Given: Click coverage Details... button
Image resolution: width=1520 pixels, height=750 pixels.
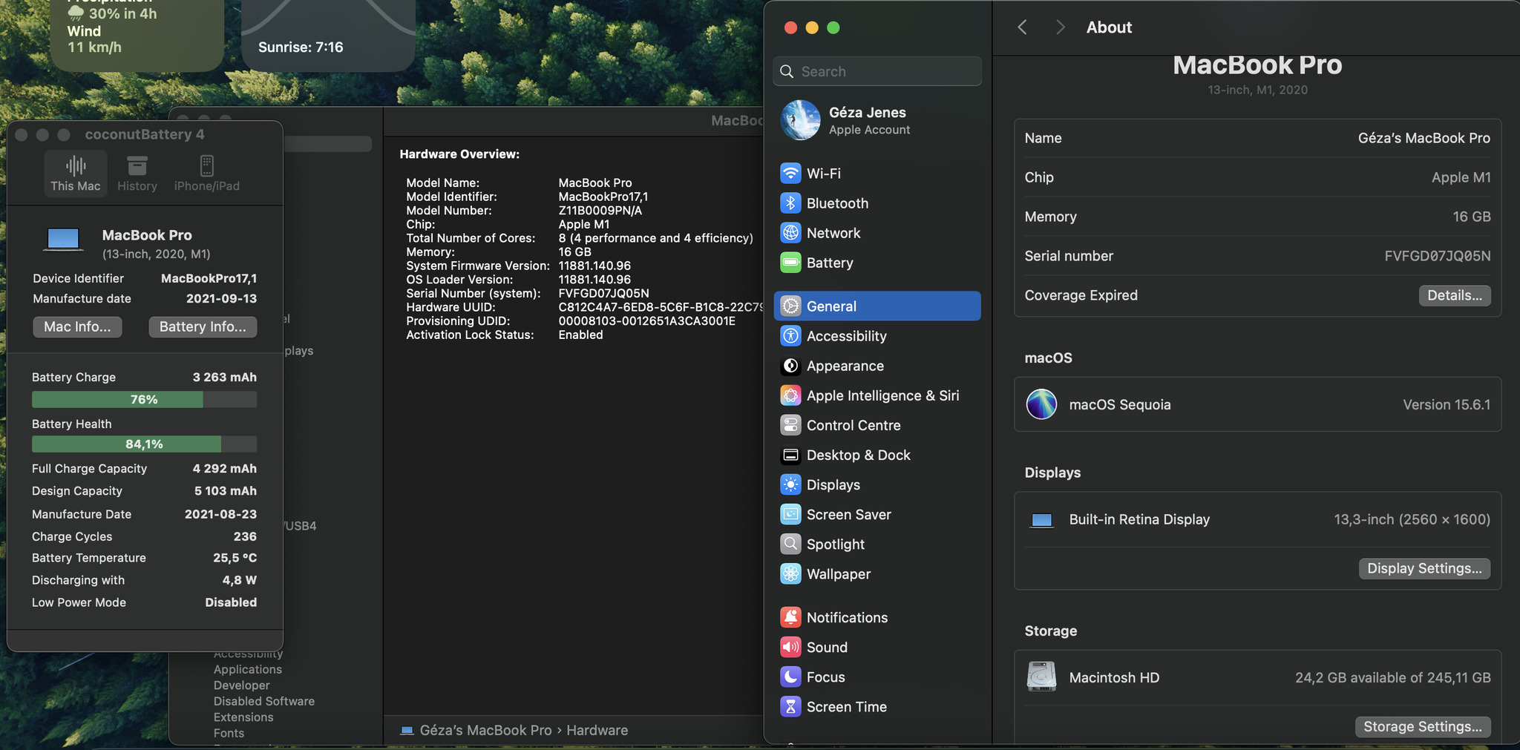Looking at the screenshot, I should [1454, 295].
